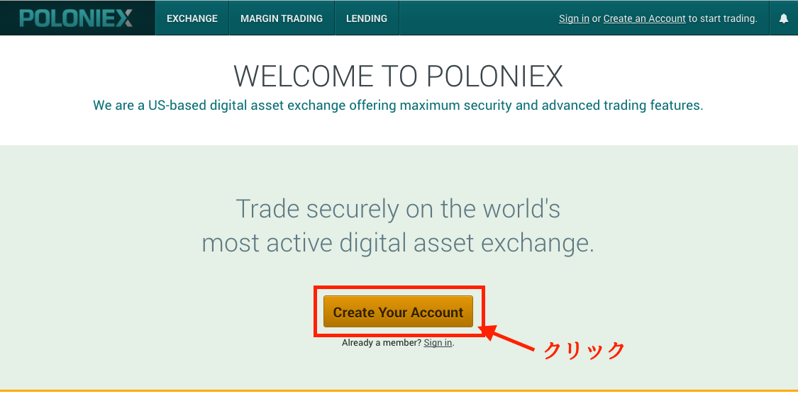Click the most active digital asset exchange line
Screen dimensions: 798x418
coord(398,242)
